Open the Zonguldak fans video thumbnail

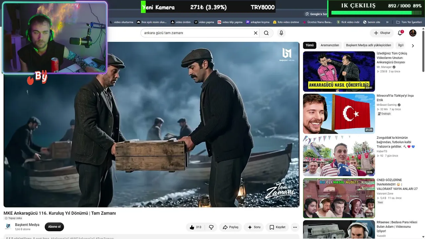tap(339, 156)
